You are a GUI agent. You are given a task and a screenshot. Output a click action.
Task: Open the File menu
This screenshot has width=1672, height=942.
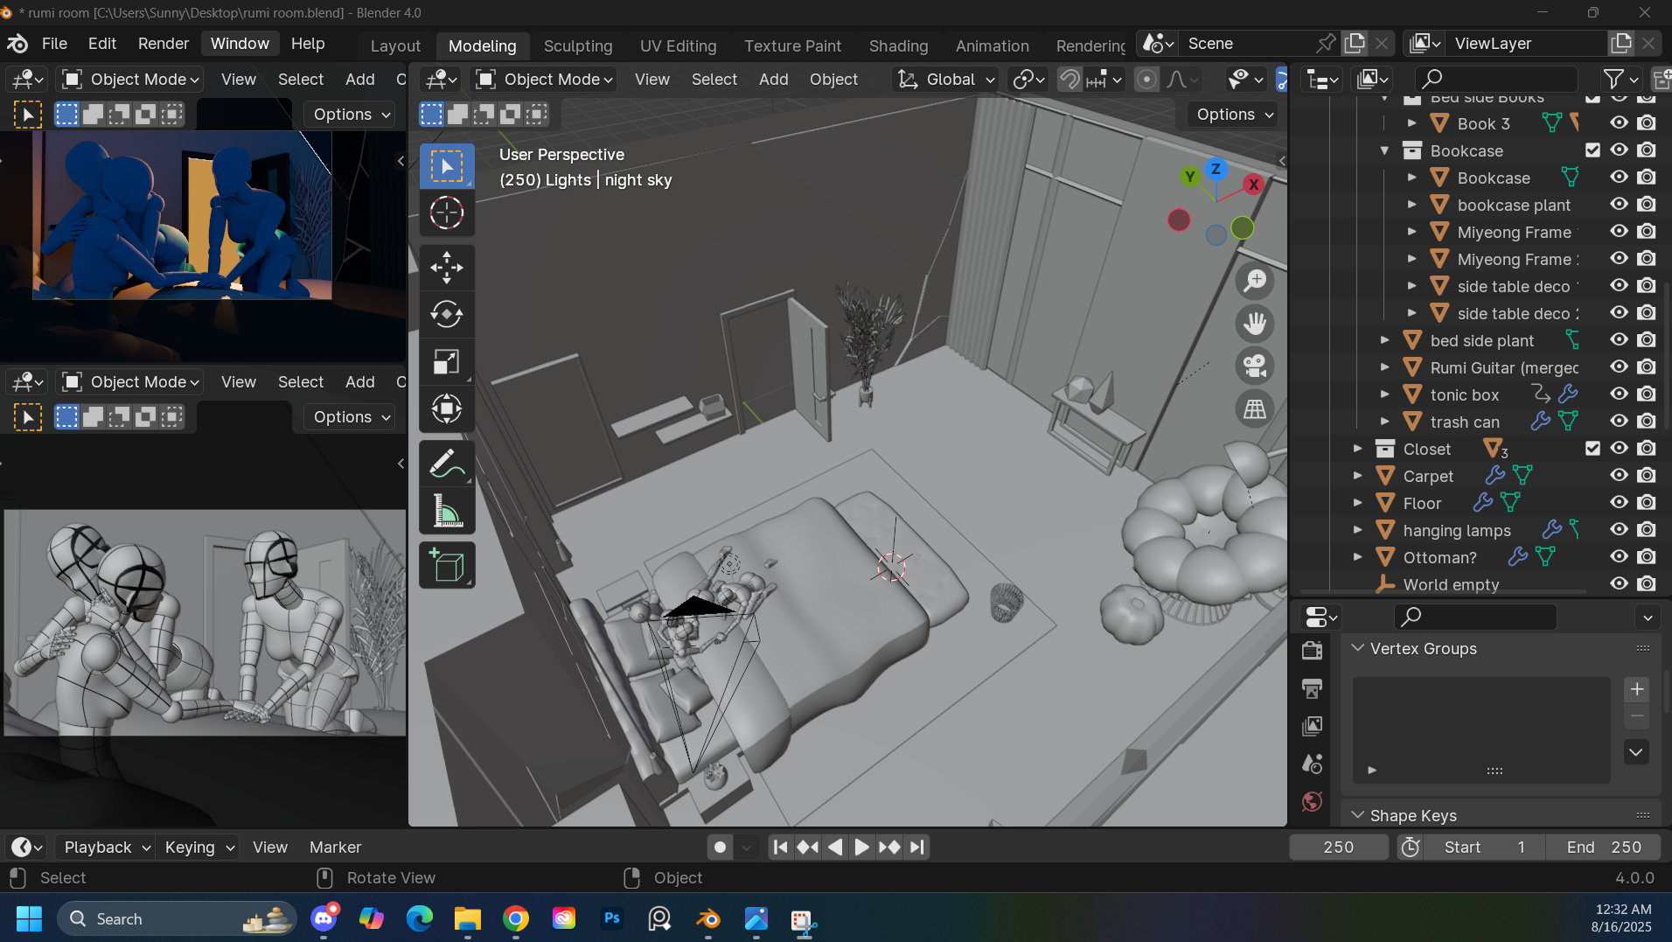click(54, 44)
